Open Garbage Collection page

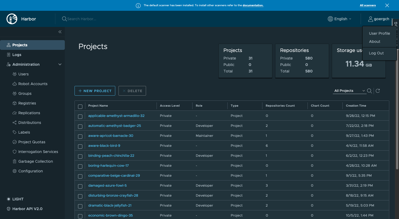tap(35, 161)
